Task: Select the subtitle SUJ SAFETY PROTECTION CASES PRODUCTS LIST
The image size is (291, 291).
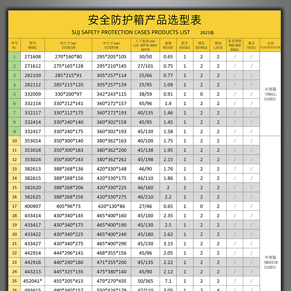Action: pyautogui.click(x=131, y=32)
